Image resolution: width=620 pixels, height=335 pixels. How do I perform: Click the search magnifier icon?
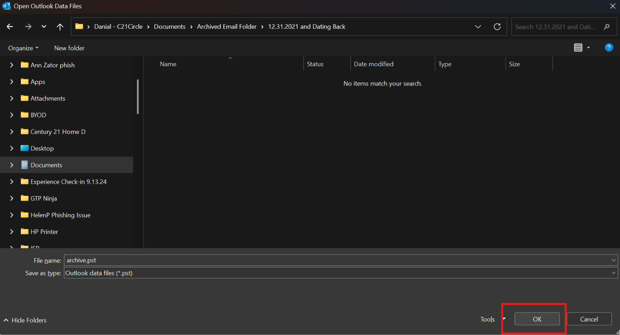[x=607, y=27]
